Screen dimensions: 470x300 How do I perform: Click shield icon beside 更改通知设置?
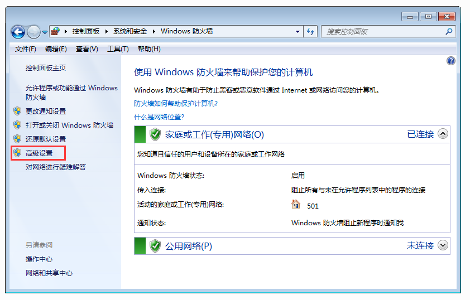[17, 111]
